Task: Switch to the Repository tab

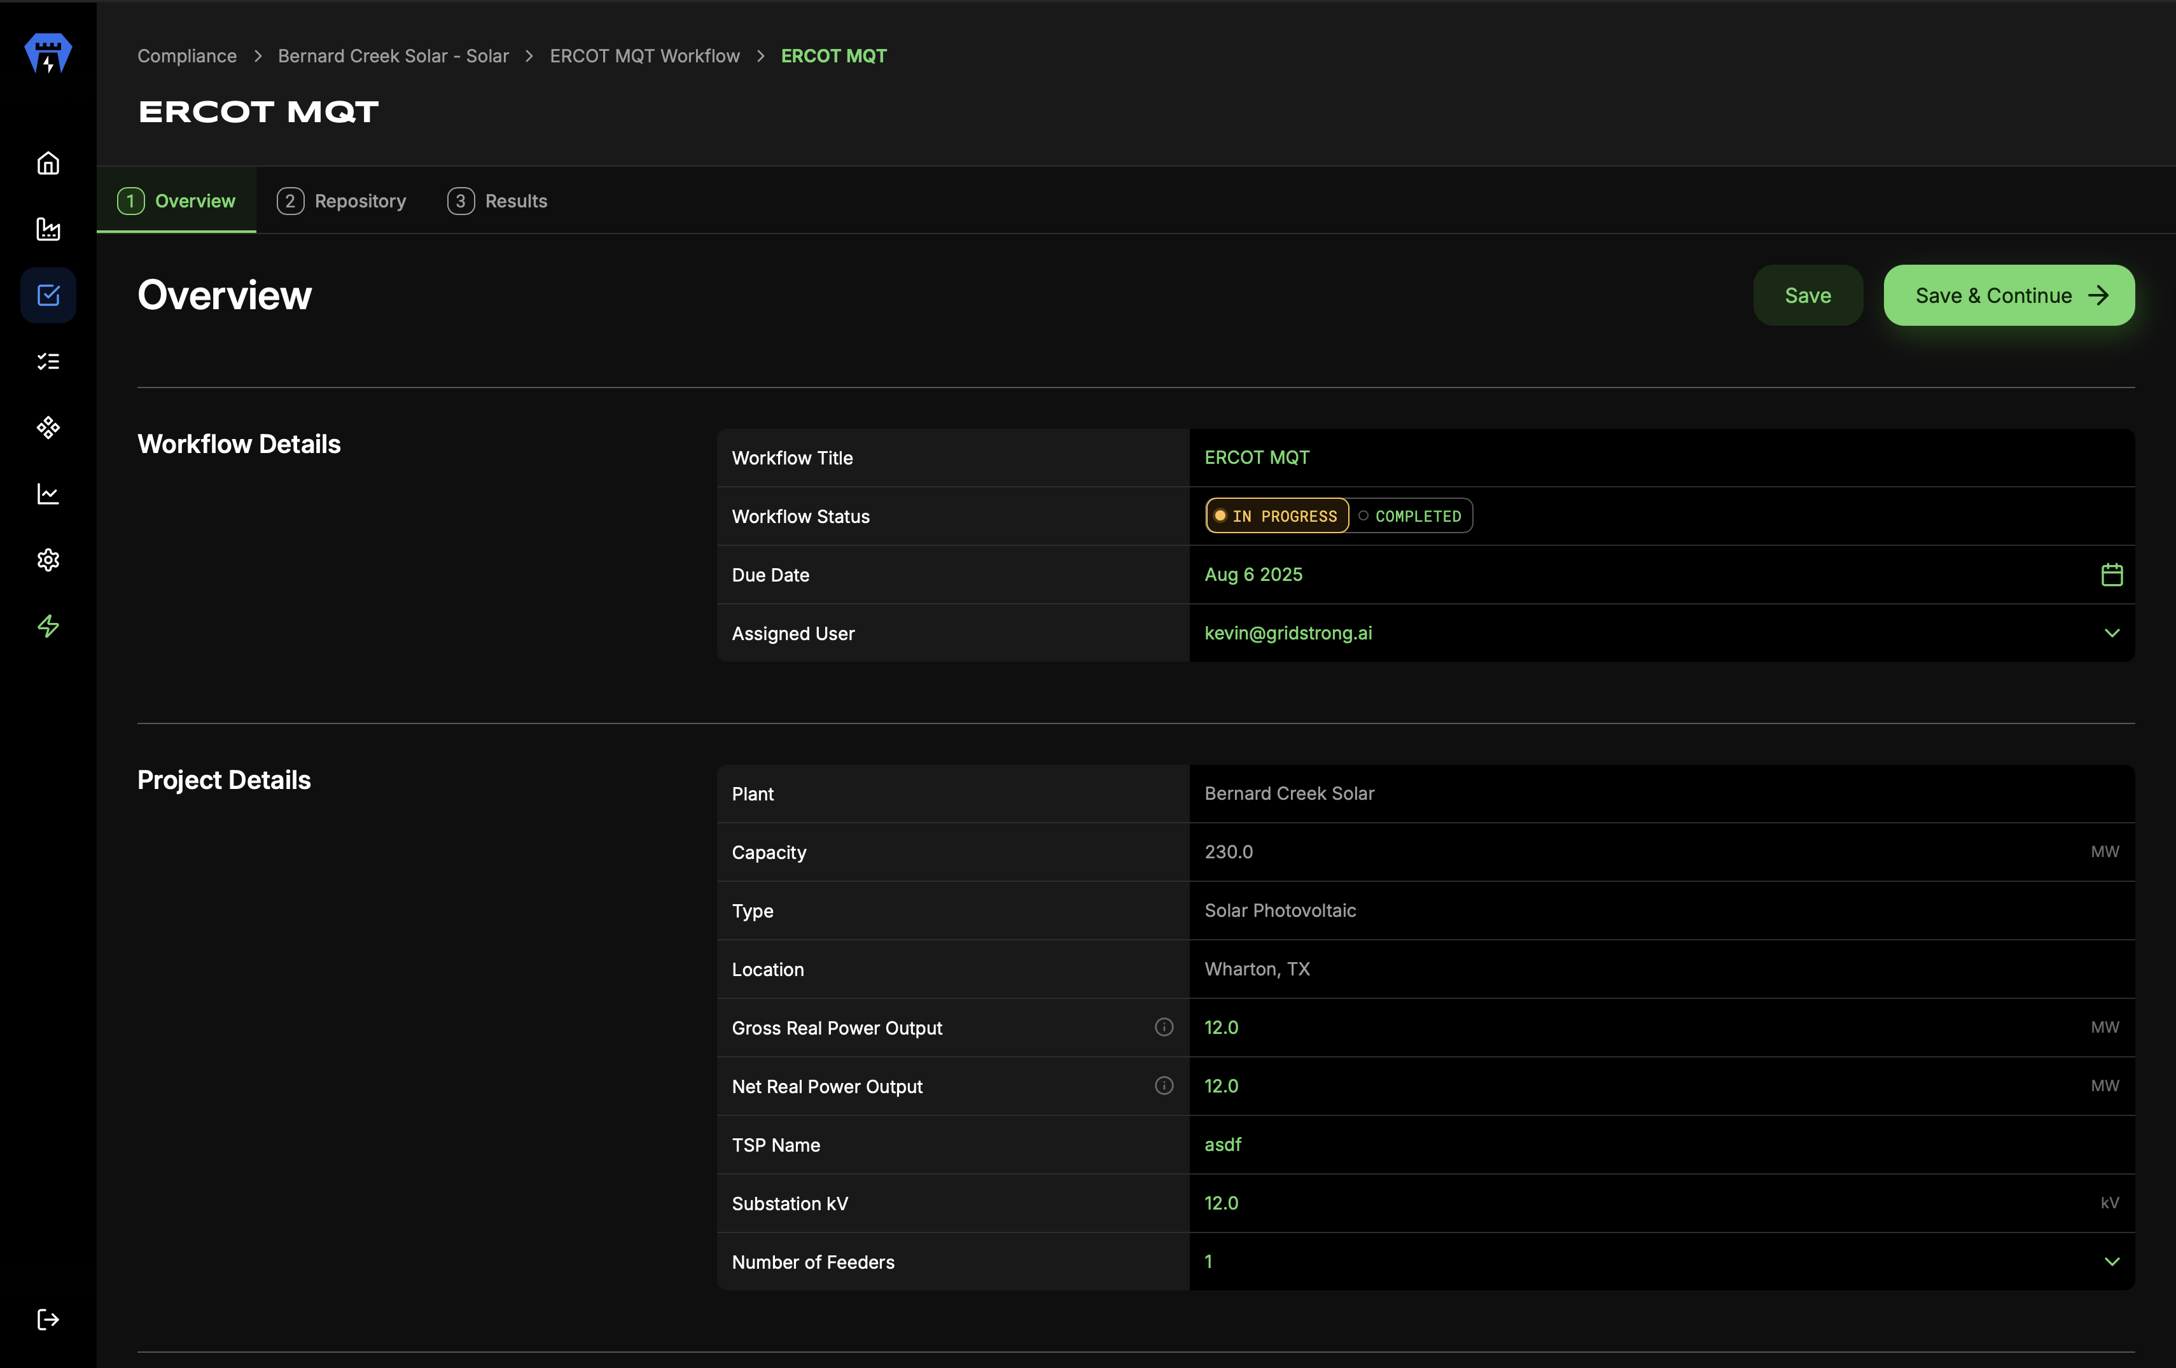Action: pyautogui.click(x=342, y=200)
